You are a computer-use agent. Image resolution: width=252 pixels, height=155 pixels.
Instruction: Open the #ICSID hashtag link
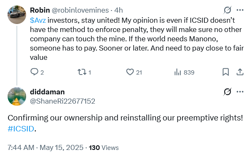21,128
